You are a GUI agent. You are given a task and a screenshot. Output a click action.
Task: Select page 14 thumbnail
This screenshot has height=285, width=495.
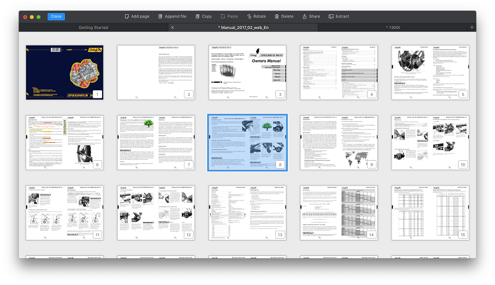[x=339, y=213]
